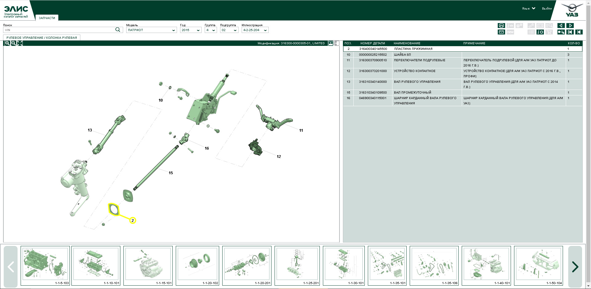Open the Группа dropdown showing 4
Viewport: 591px width, 289px height.
pos(211,30)
